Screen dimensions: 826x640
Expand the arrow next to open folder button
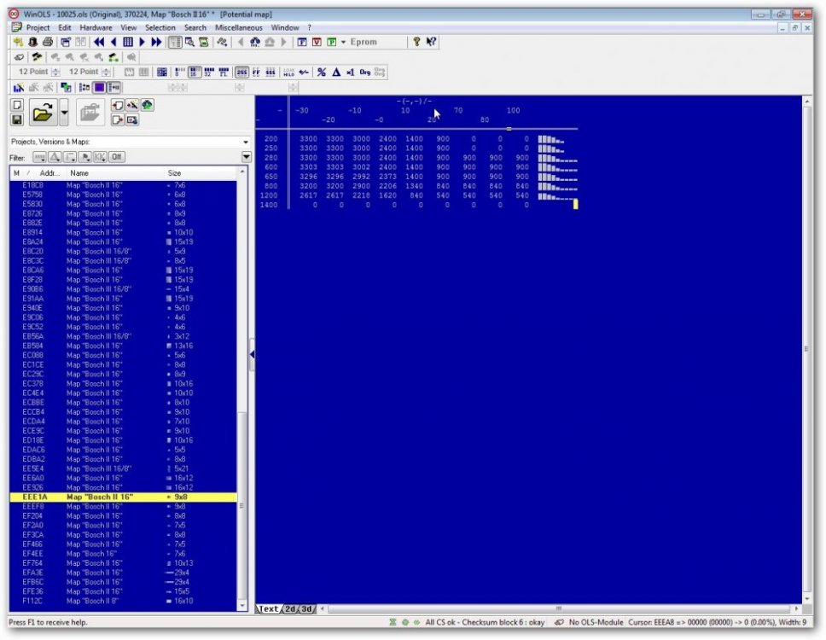[64, 112]
